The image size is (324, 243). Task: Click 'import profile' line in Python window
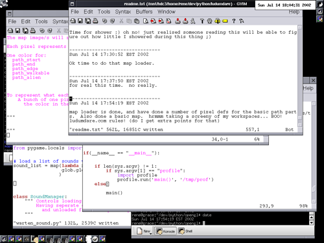click(x=137, y=175)
